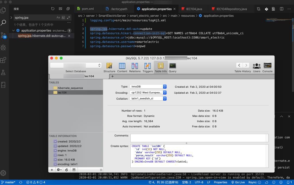Click Go Live in status bar
The image size is (294, 185).
tap(238, 182)
